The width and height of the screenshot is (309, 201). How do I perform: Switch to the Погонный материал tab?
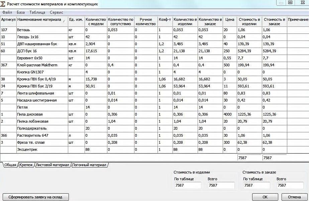(89, 165)
